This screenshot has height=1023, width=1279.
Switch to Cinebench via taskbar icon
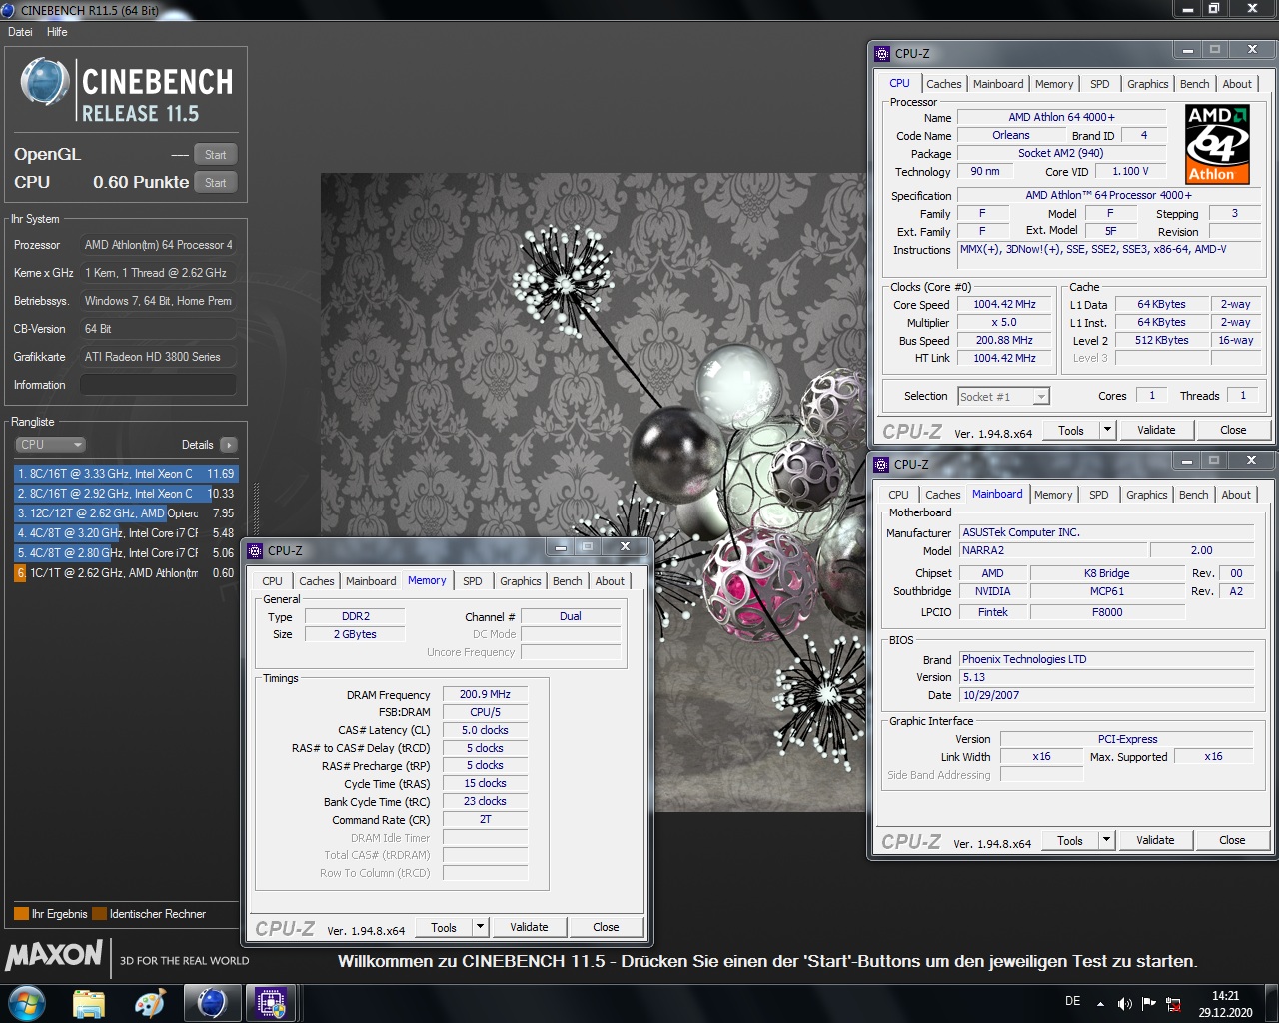tap(212, 1003)
